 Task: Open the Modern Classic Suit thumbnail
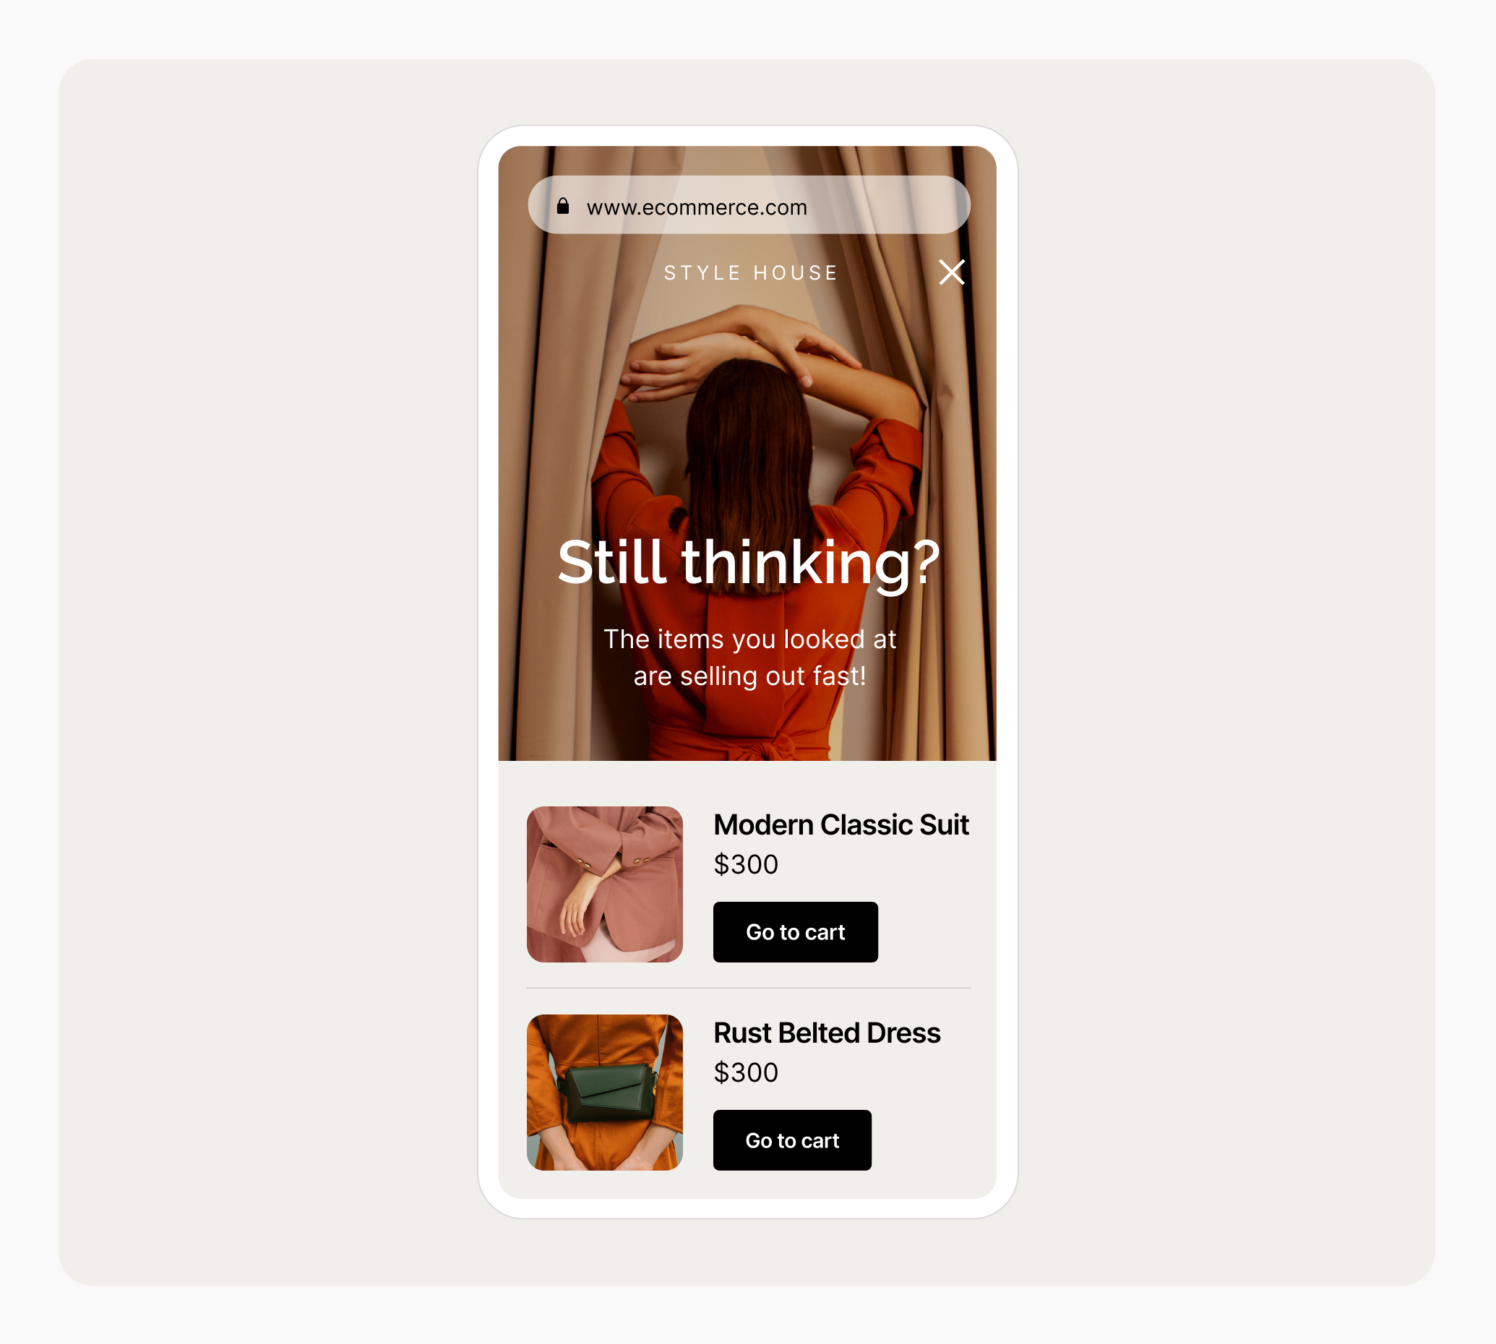tap(605, 884)
